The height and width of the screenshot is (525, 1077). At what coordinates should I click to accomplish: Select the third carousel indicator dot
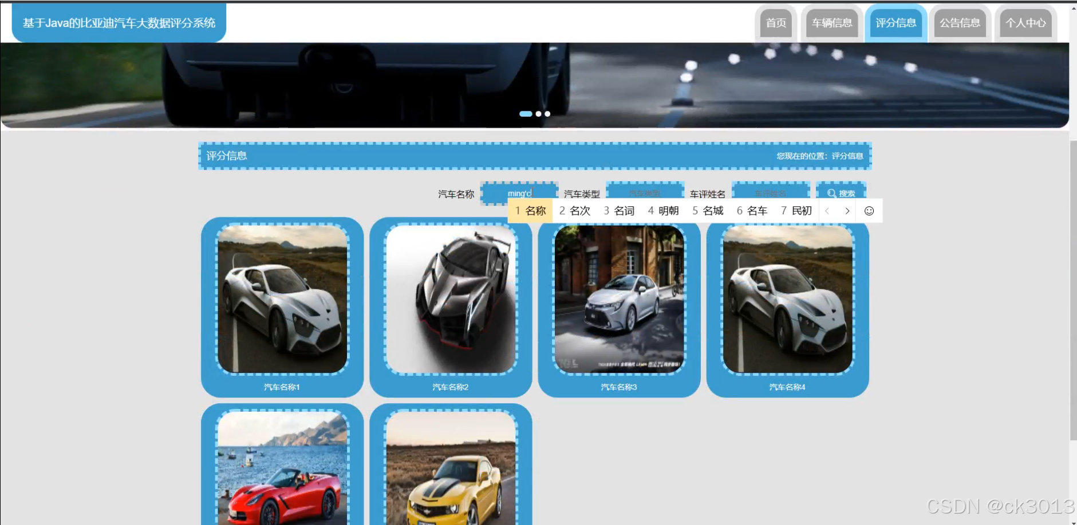(x=547, y=114)
